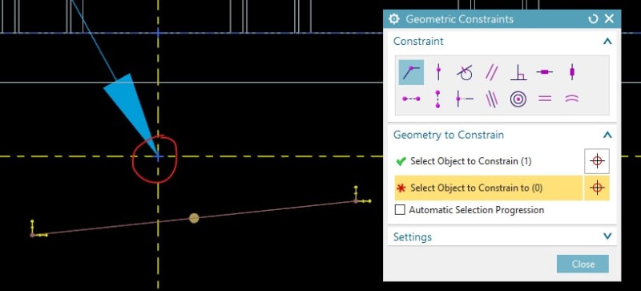
Task: Select the Parallel constraint icon
Action: 491,72
